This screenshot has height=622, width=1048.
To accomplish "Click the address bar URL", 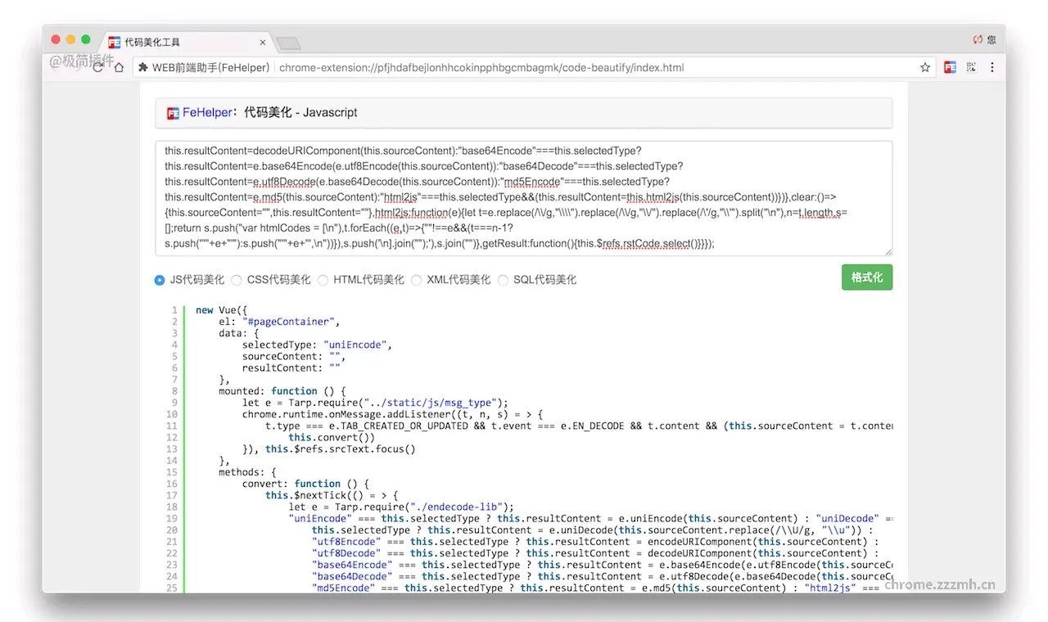I will [481, 67].
